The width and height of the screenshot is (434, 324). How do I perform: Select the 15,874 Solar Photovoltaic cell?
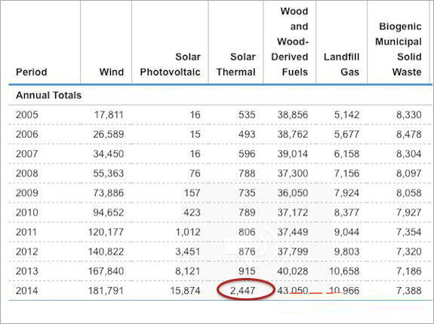point(185,291)
